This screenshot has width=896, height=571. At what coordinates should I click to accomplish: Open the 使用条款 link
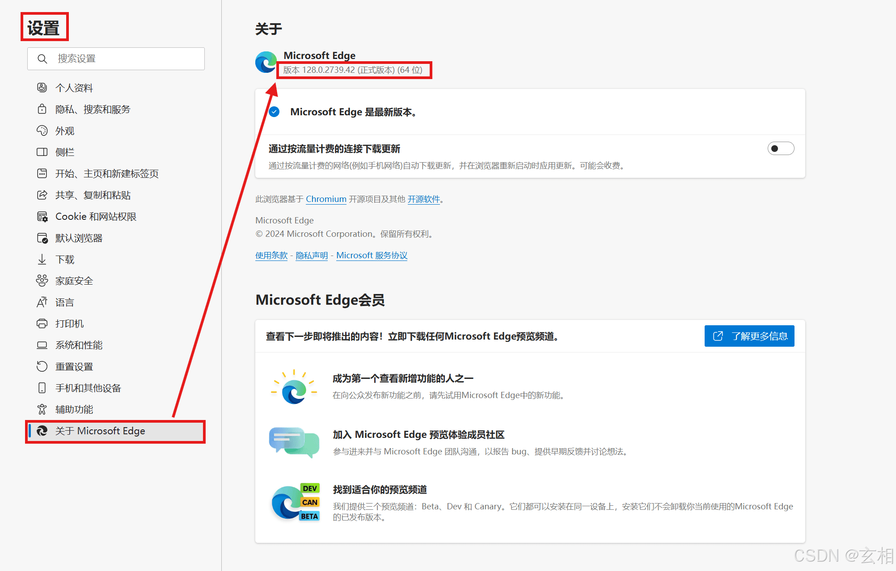pos(271,256)
